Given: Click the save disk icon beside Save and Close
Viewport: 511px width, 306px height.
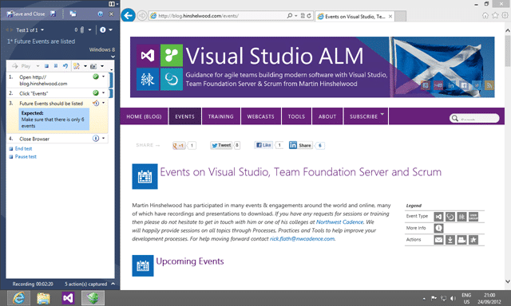Looking at the screenshot, I should pos(53,14).
